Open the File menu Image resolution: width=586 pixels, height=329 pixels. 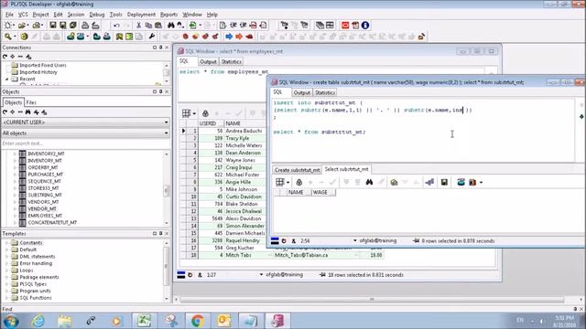[9, 15]
